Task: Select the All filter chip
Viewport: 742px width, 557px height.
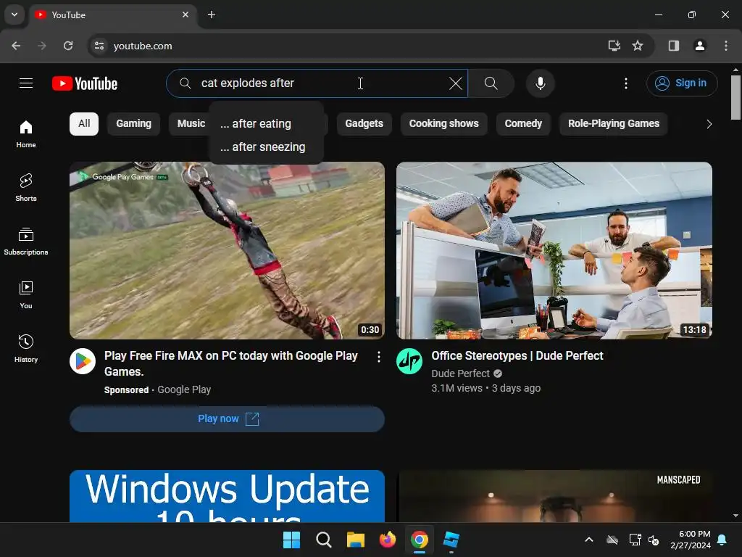Action: (x=84, y=123)
